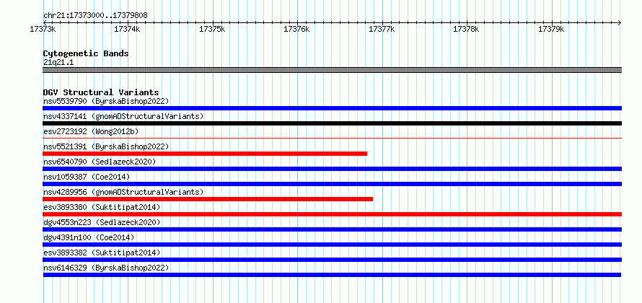This screenshot has width=642, height=303.
Task: Click label esv2723192 (Wong2012b)
Action: (x=91, y=131)
